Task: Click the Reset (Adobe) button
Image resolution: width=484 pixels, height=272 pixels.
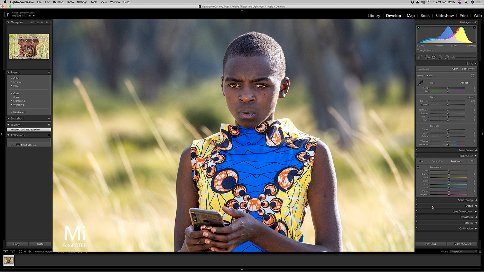Action: [462, 244]
